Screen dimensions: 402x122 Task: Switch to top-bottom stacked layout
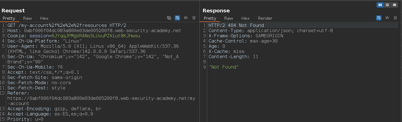[x=387, y=5]
